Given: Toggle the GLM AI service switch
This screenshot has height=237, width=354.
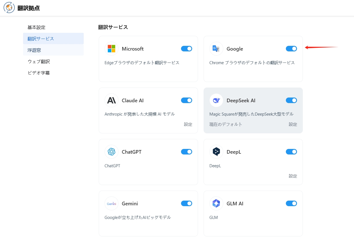Looking at the screenshot, I should click(291, 203).
